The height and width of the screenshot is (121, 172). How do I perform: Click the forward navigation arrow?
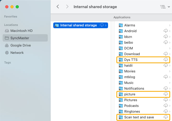(x=67, y=7)
